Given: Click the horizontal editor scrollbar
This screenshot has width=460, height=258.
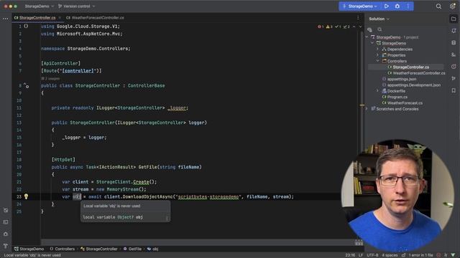Looking at the screenshot, I should [x=197, y=242].
